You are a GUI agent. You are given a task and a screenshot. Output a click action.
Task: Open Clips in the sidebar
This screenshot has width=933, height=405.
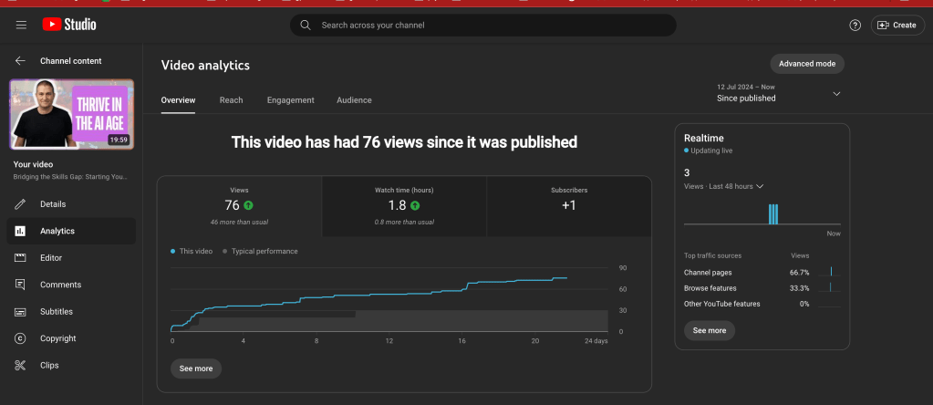click(x=71, y=365)
